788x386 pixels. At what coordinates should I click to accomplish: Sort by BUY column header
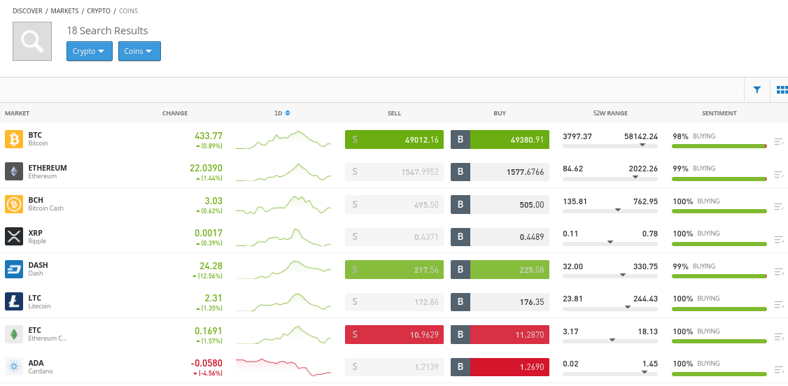click(500, 113)
